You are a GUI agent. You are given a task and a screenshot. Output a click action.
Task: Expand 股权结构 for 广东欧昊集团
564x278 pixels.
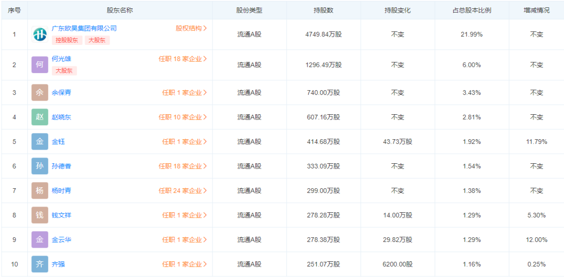tap(191, 28)
